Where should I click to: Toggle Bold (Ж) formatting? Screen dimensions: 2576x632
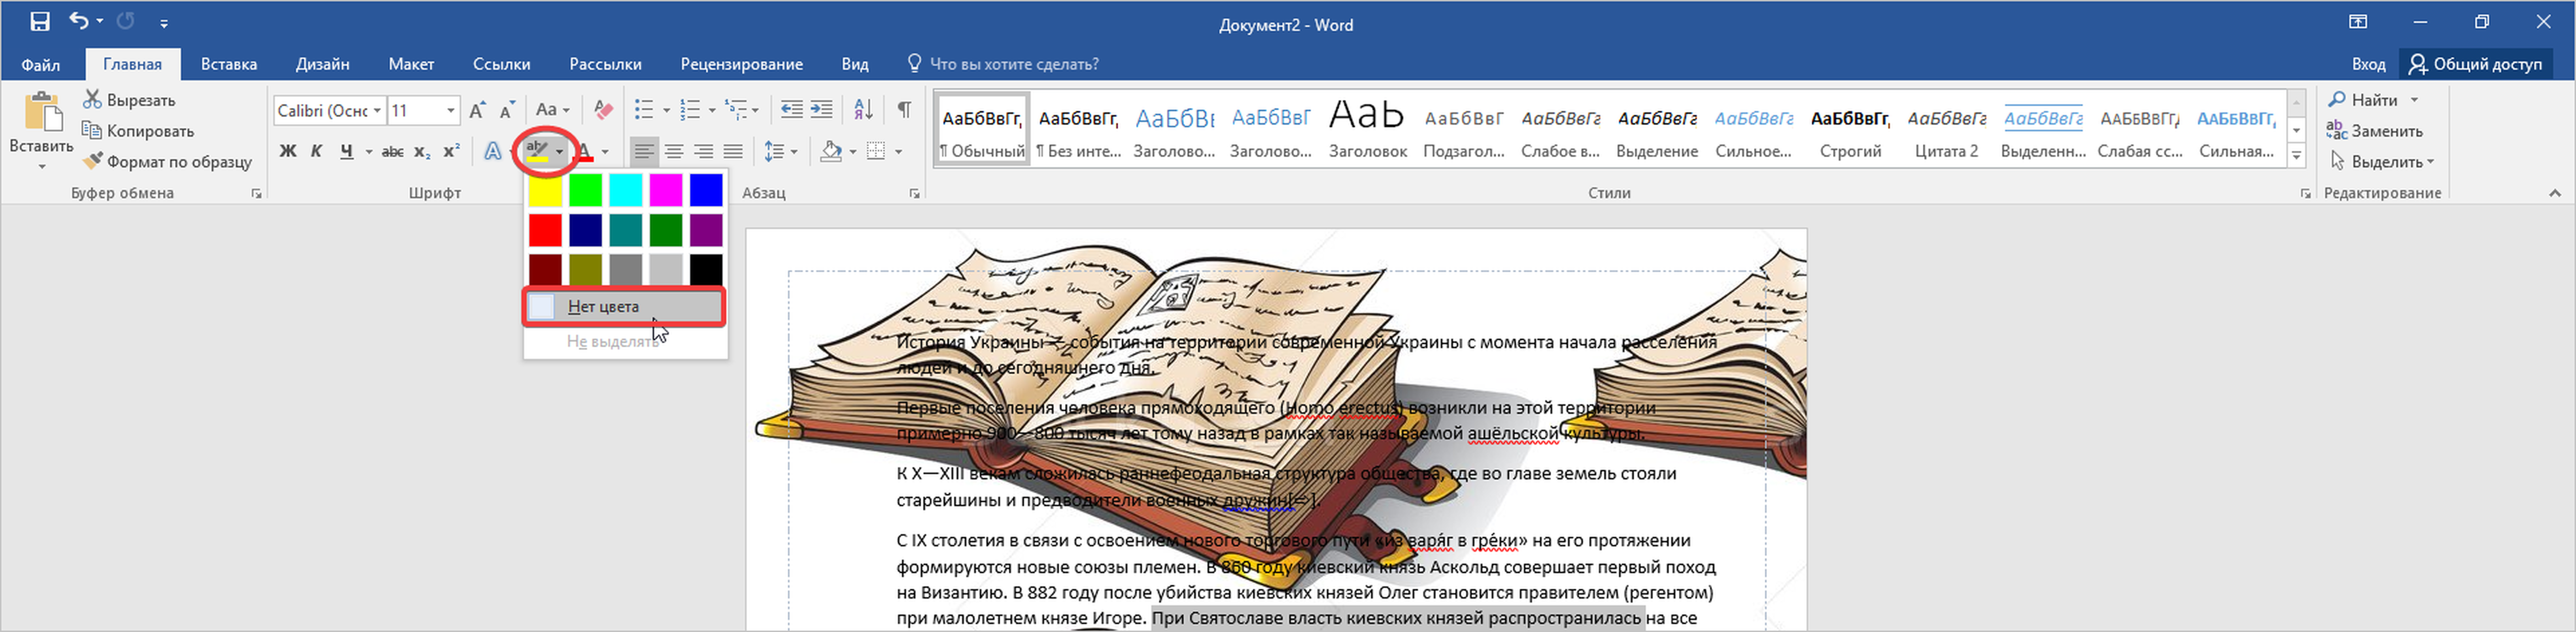288,152
